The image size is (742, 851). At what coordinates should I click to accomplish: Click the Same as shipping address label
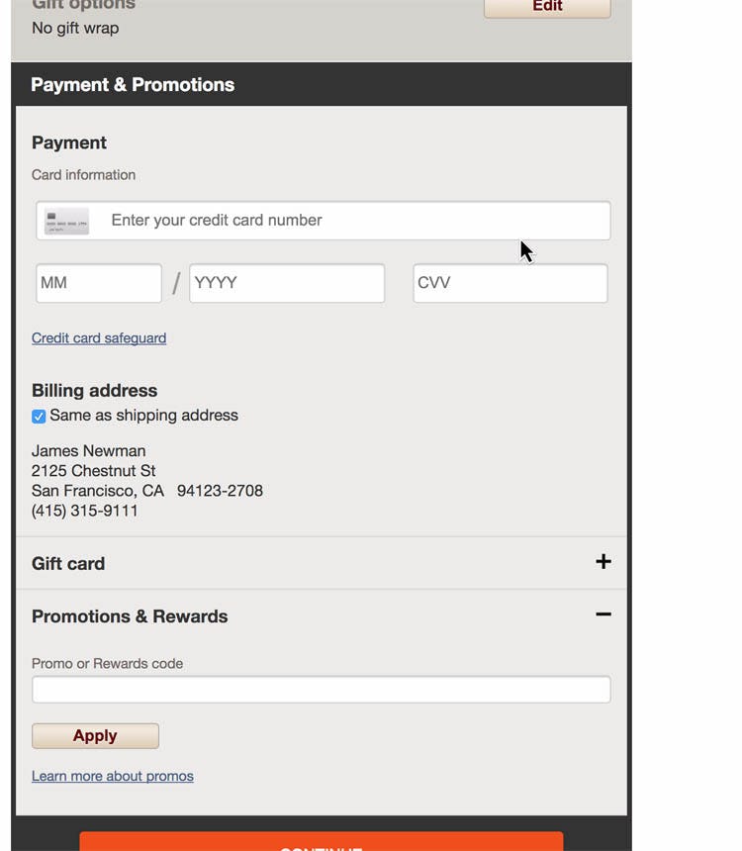144,416
